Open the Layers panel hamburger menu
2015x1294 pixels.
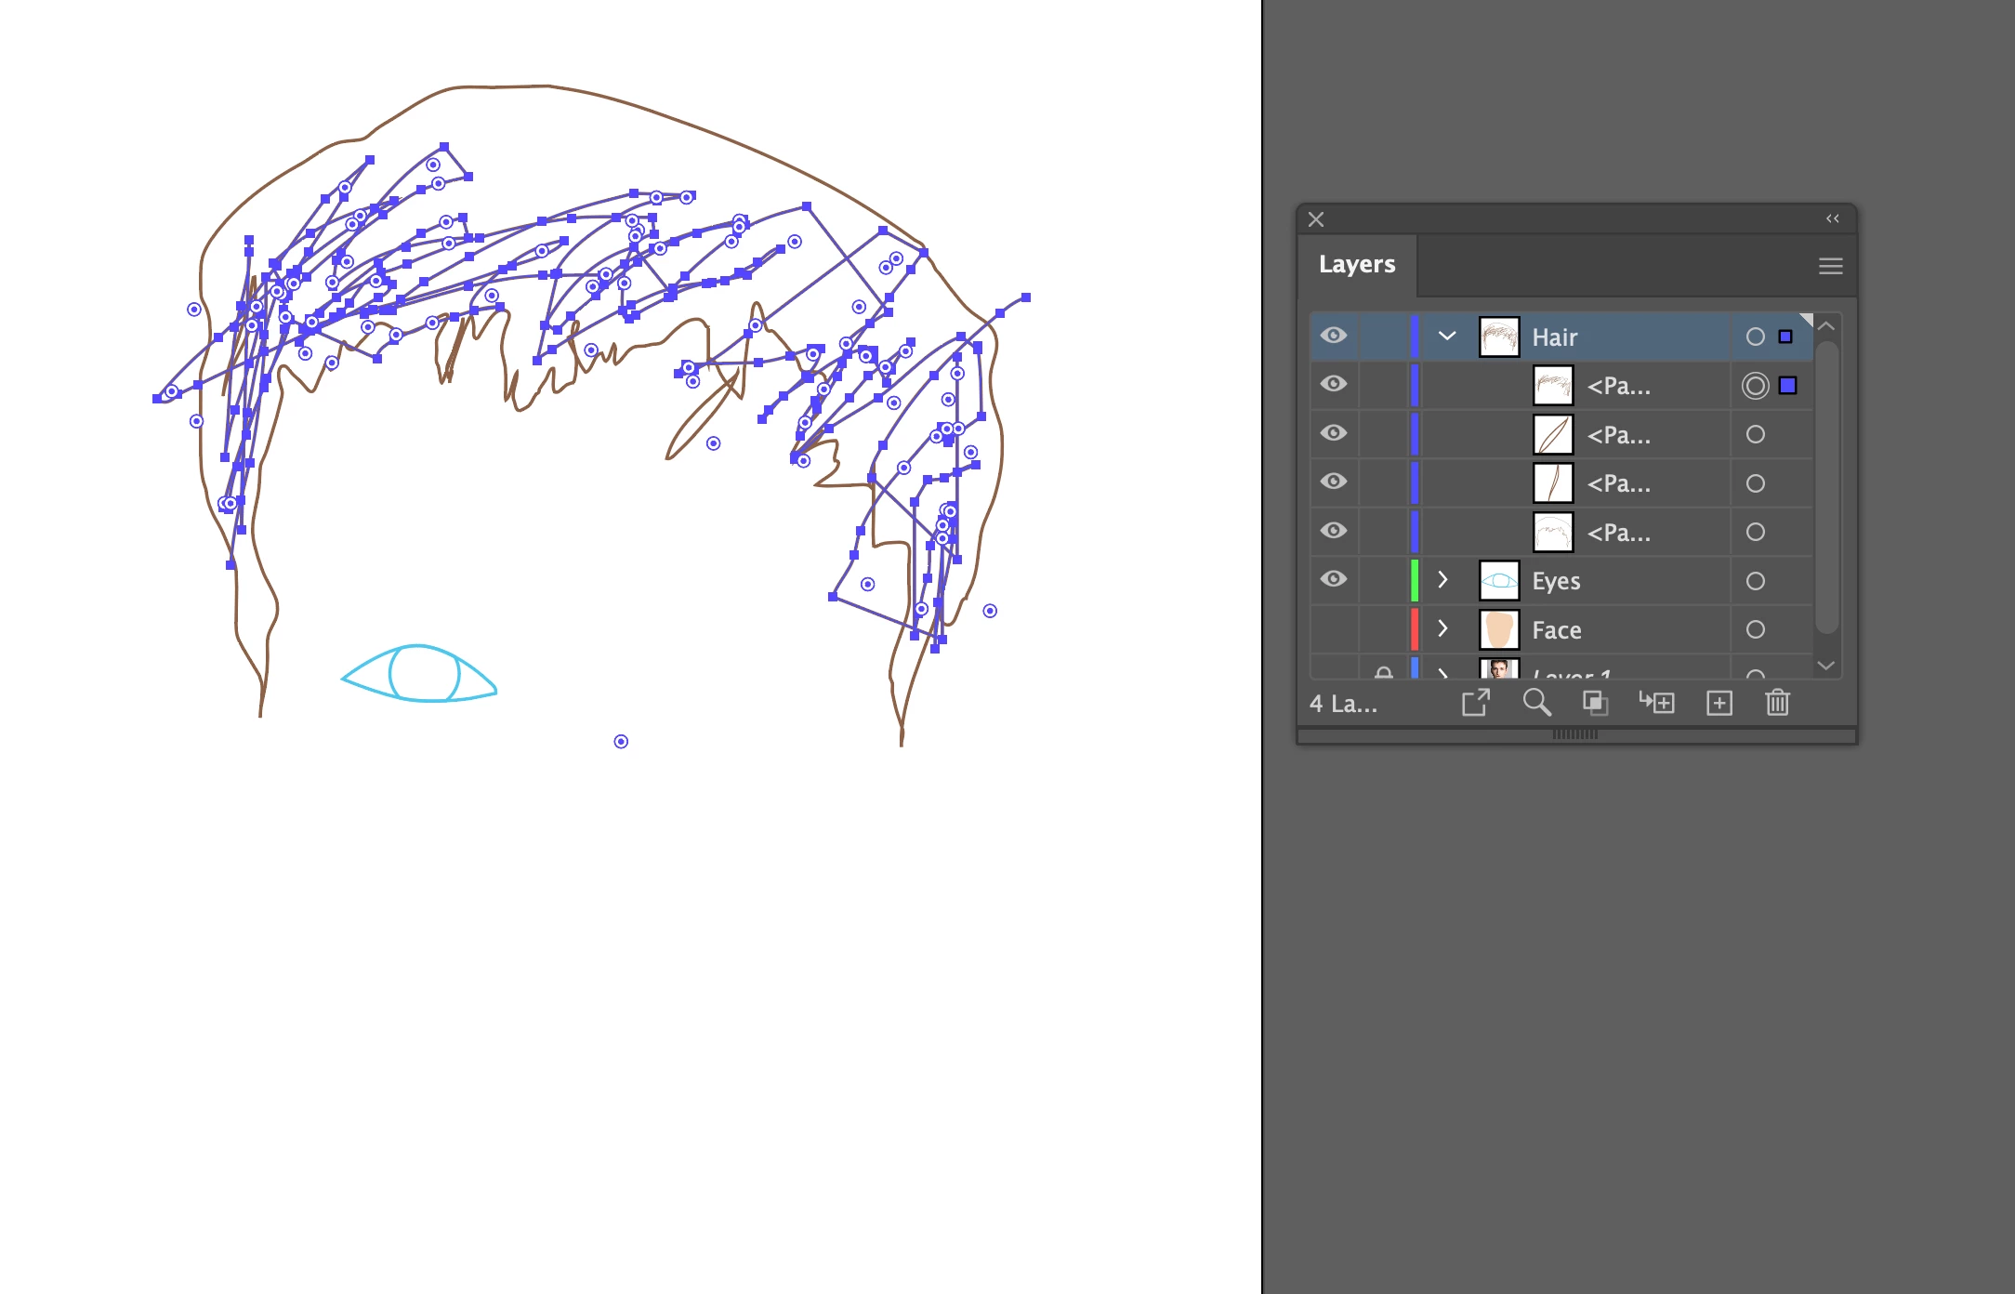(x=1830, y=266)
